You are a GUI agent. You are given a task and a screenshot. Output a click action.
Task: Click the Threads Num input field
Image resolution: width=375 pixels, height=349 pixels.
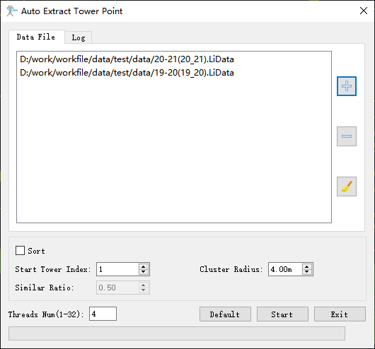tap(103, 314)
